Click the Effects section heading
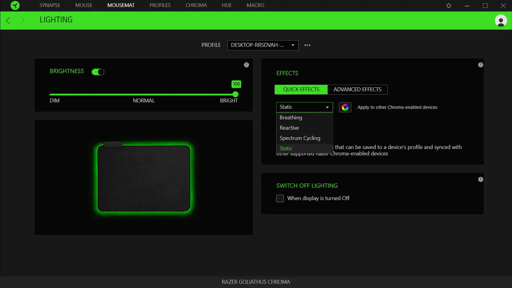Viewport: 512px width, 288px height. [287, 73]
